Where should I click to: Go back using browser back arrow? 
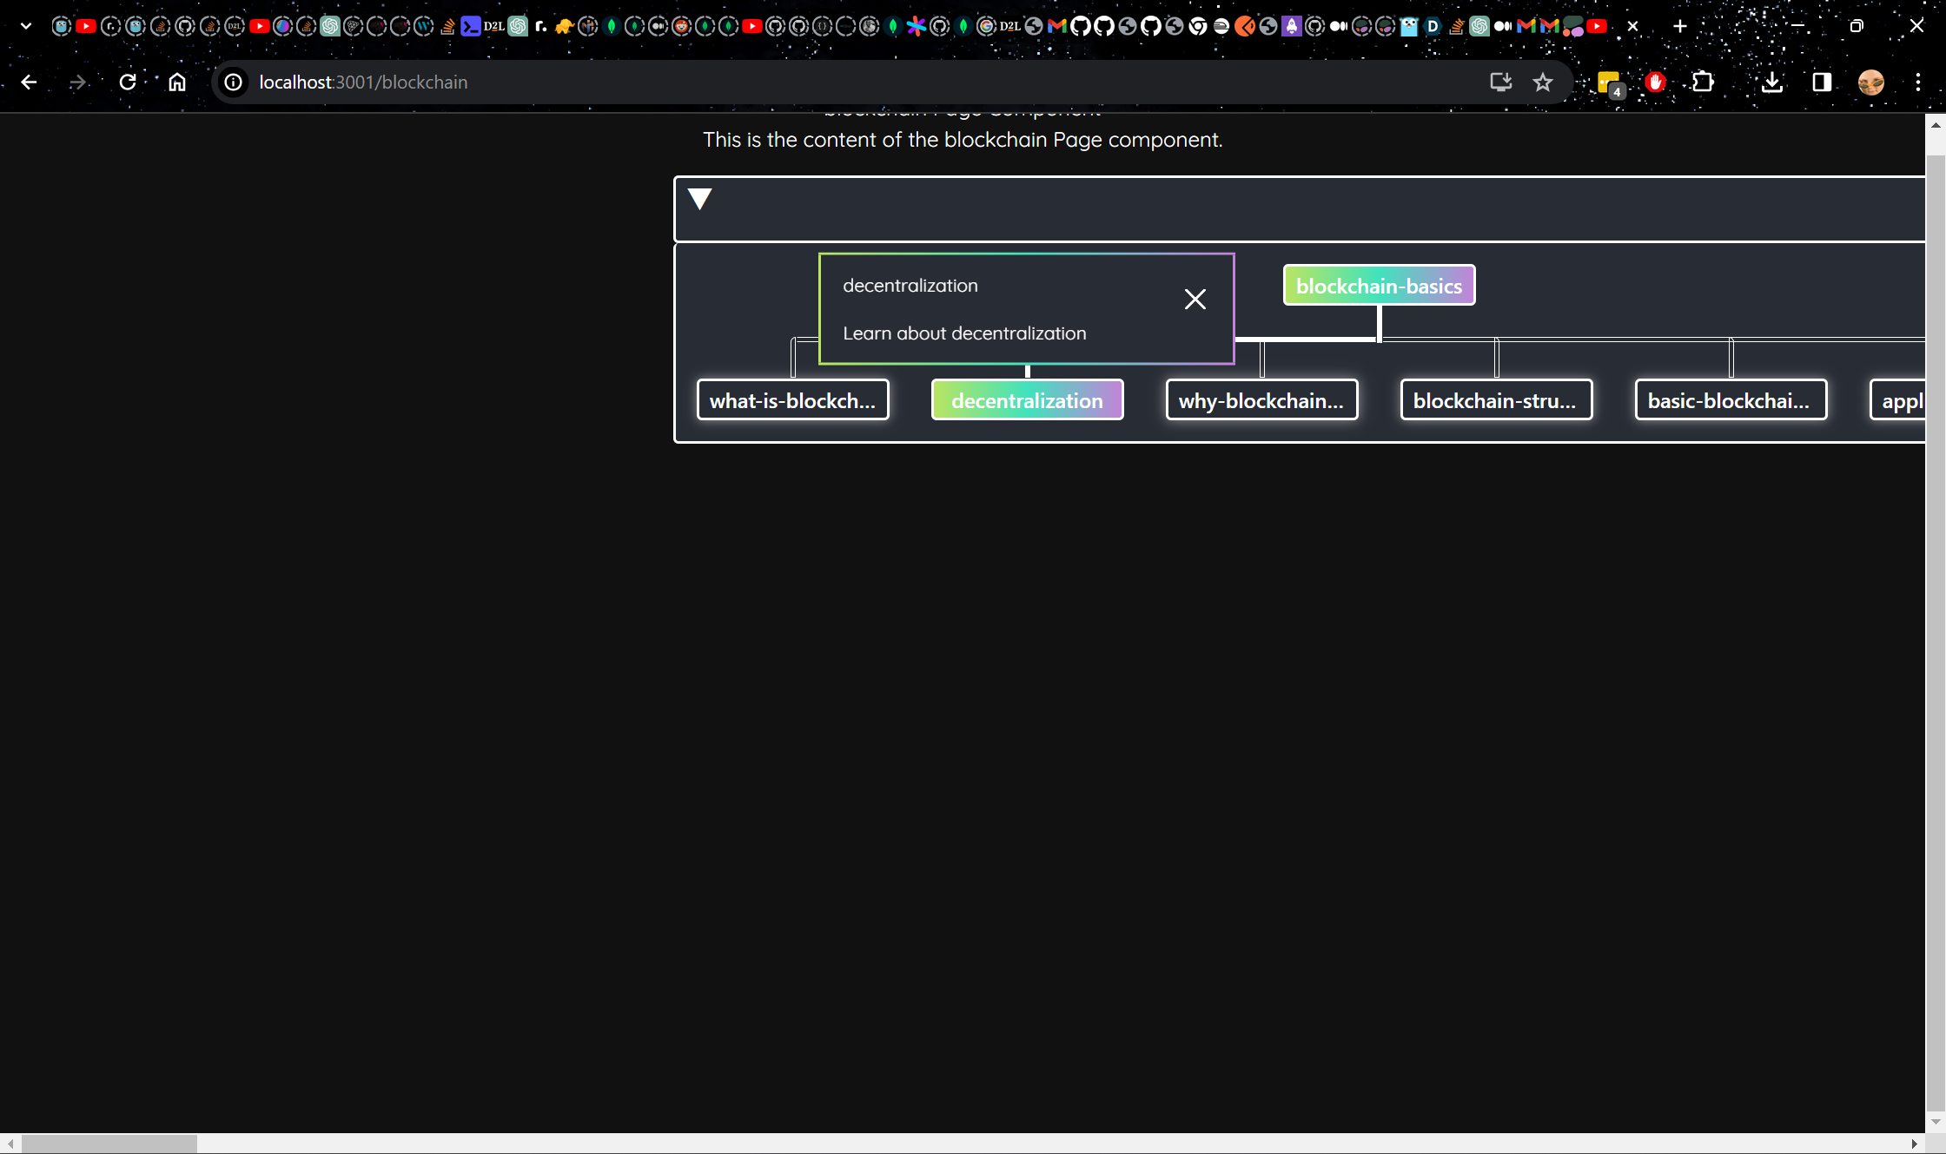pos(29,82)
